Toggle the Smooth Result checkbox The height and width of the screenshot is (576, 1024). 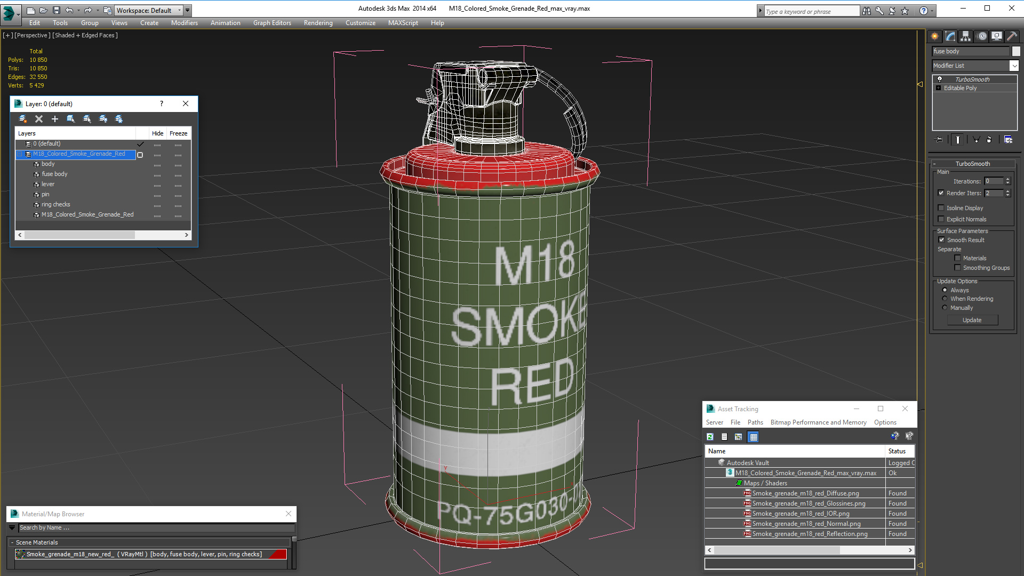[x=942, y=240]
